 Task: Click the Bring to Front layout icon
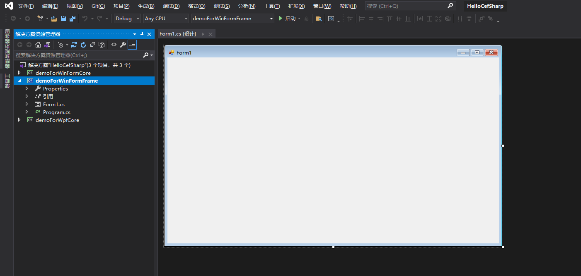tap(482, 19)
